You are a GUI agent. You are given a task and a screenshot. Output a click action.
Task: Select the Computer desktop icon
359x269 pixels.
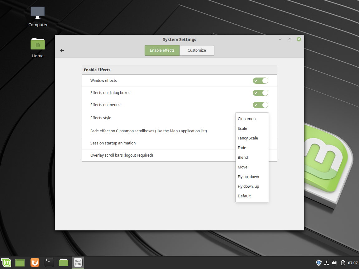point(38,17)
